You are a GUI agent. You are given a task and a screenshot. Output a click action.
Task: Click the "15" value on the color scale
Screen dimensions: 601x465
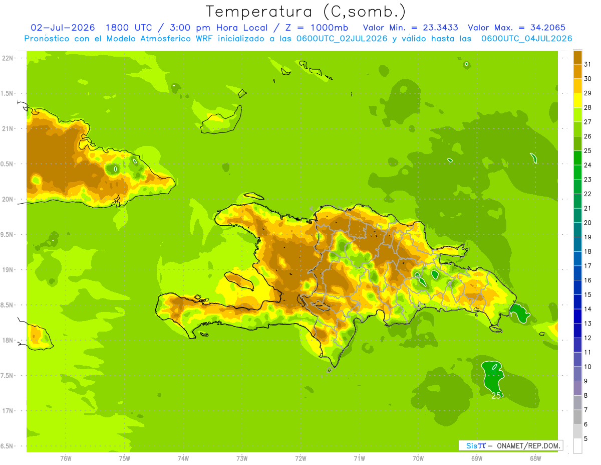pos(587,295)
